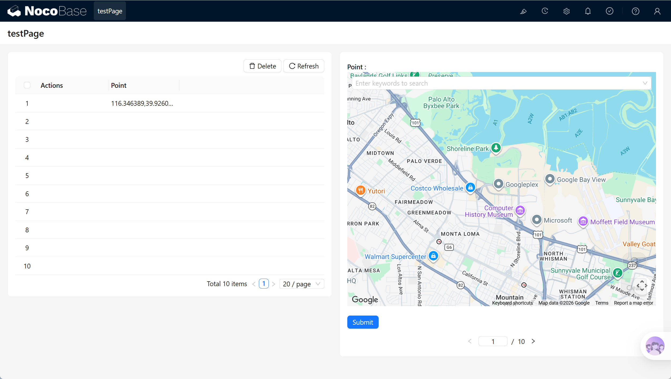Open the user profile icon
Image resolution: width=671 pixels, height=379 pixels.
click(x=657, y=11)
